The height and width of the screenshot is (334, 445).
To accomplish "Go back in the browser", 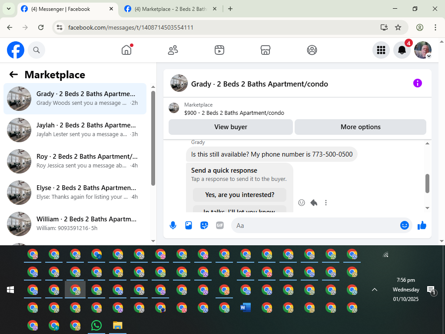I will (10, 27).
